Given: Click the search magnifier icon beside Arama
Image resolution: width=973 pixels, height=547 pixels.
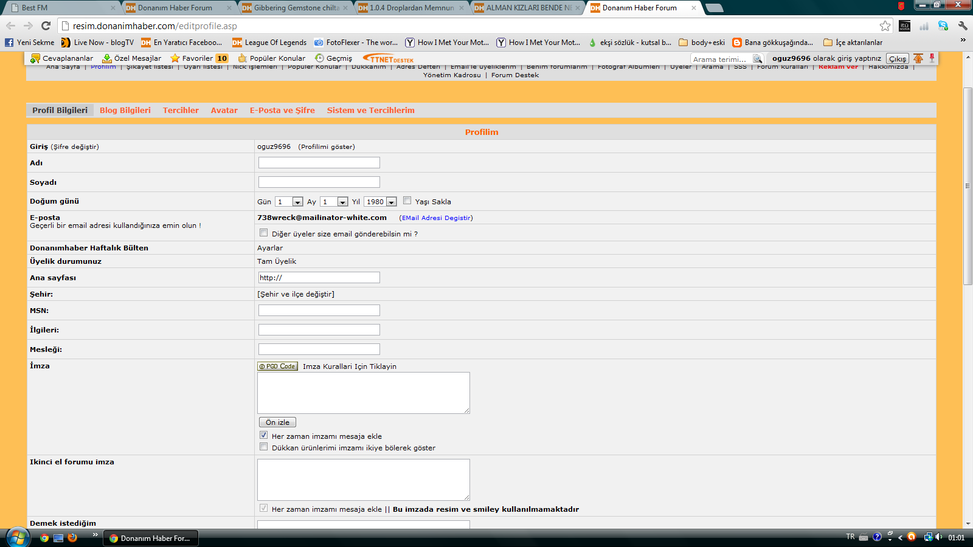Looking at the screenshot, I should pyautogui.click(x=757, y=59).
